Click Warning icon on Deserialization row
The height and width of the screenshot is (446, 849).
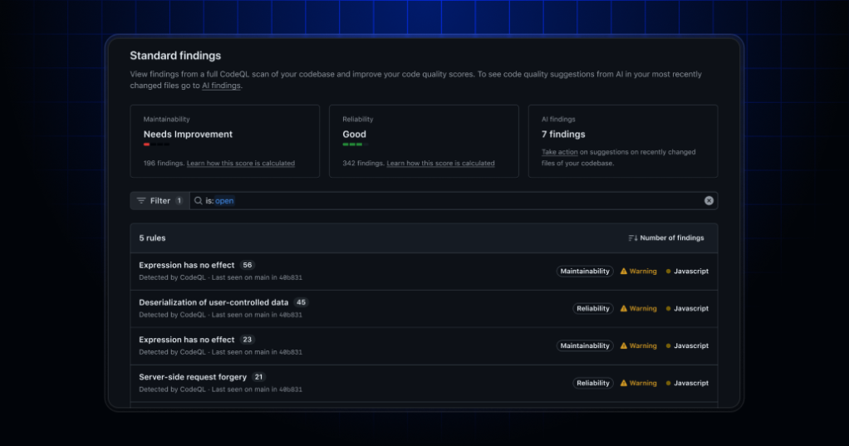click(624, 308)
